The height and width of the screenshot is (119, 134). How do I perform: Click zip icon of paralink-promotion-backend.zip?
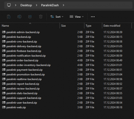4,74
